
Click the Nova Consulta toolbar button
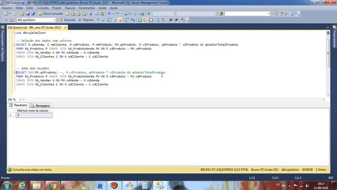point(51,14)
